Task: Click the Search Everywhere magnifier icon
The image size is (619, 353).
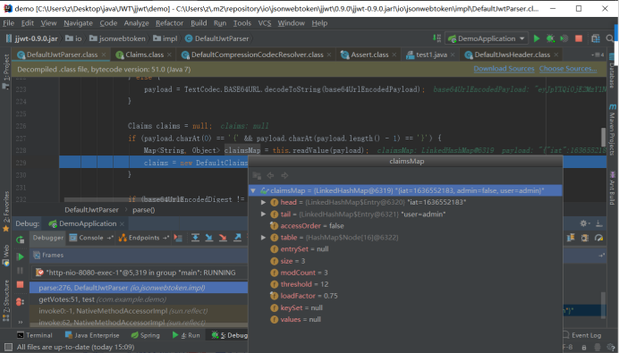Action: pyautogui.click(x=610, y=38)
